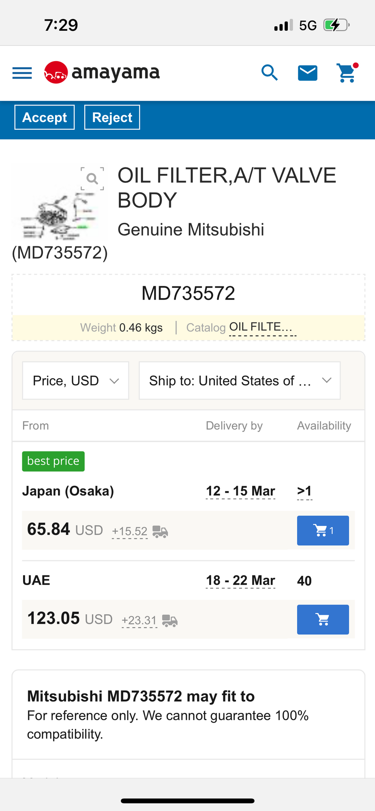View the >1 availability info
The width and height of the screenshot is (375, 811).
(304, 491)
